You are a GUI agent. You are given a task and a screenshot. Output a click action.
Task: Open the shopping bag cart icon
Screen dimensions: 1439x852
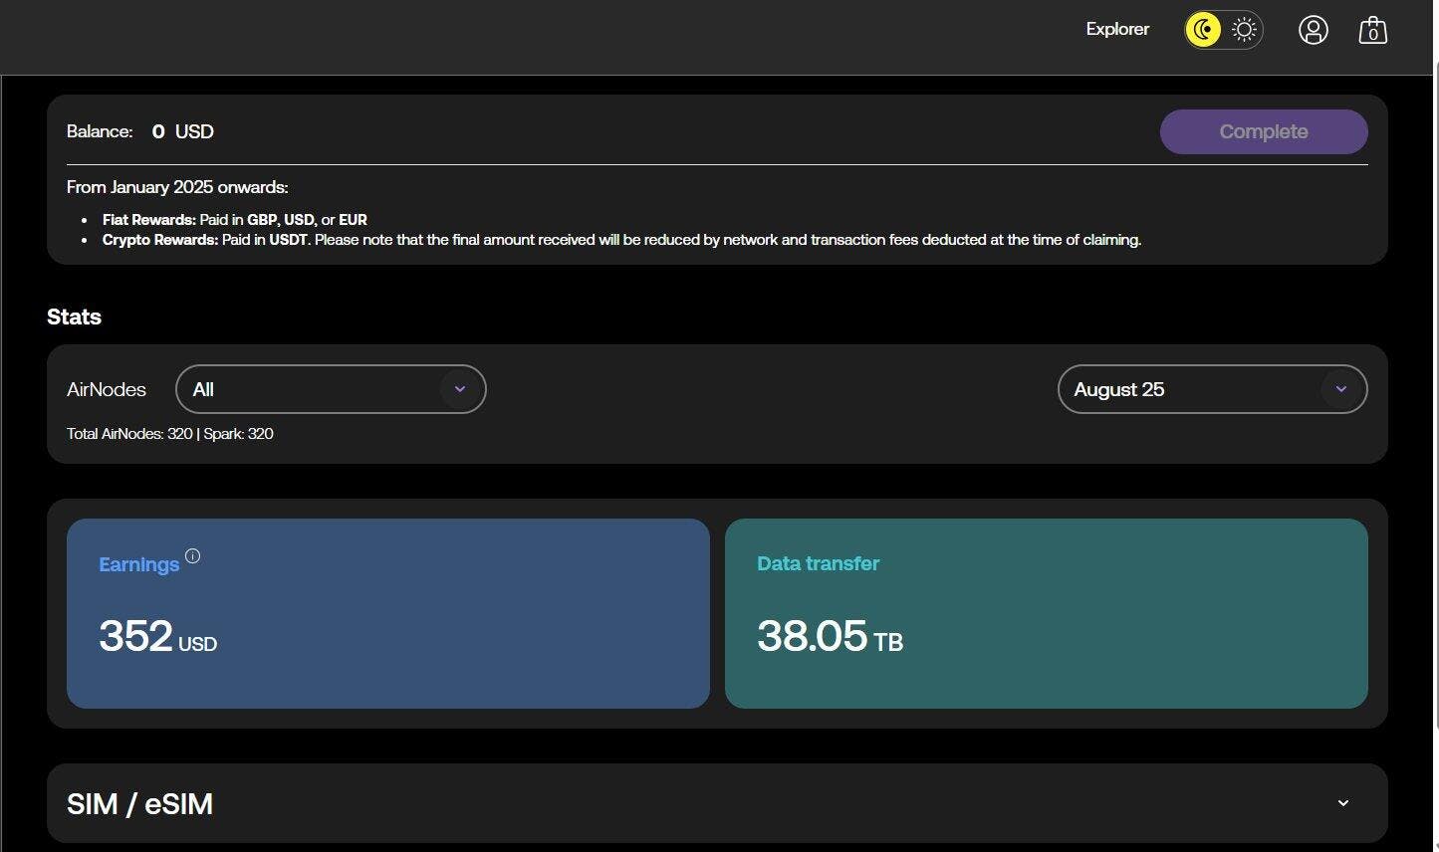(x=1372, y=30)
